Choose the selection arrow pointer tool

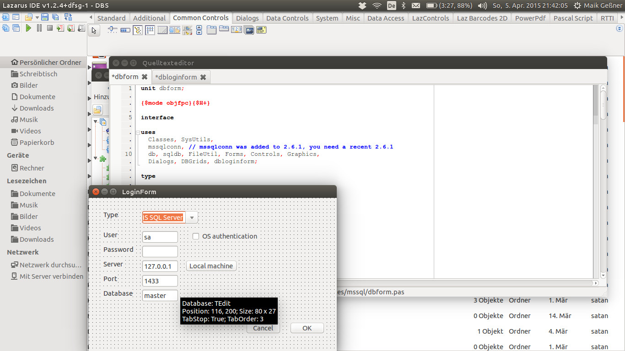[94, 31]
